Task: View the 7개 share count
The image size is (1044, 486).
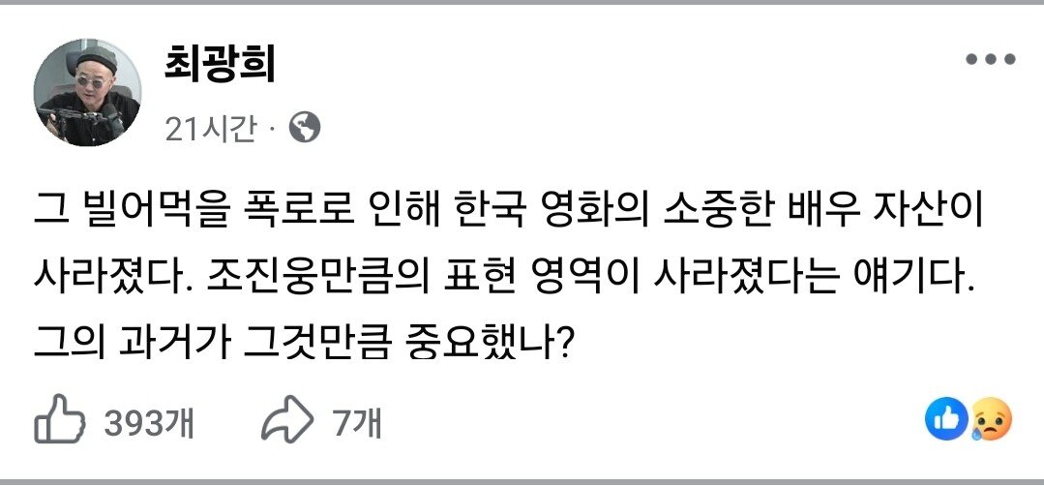Action: tap(356, 422)
